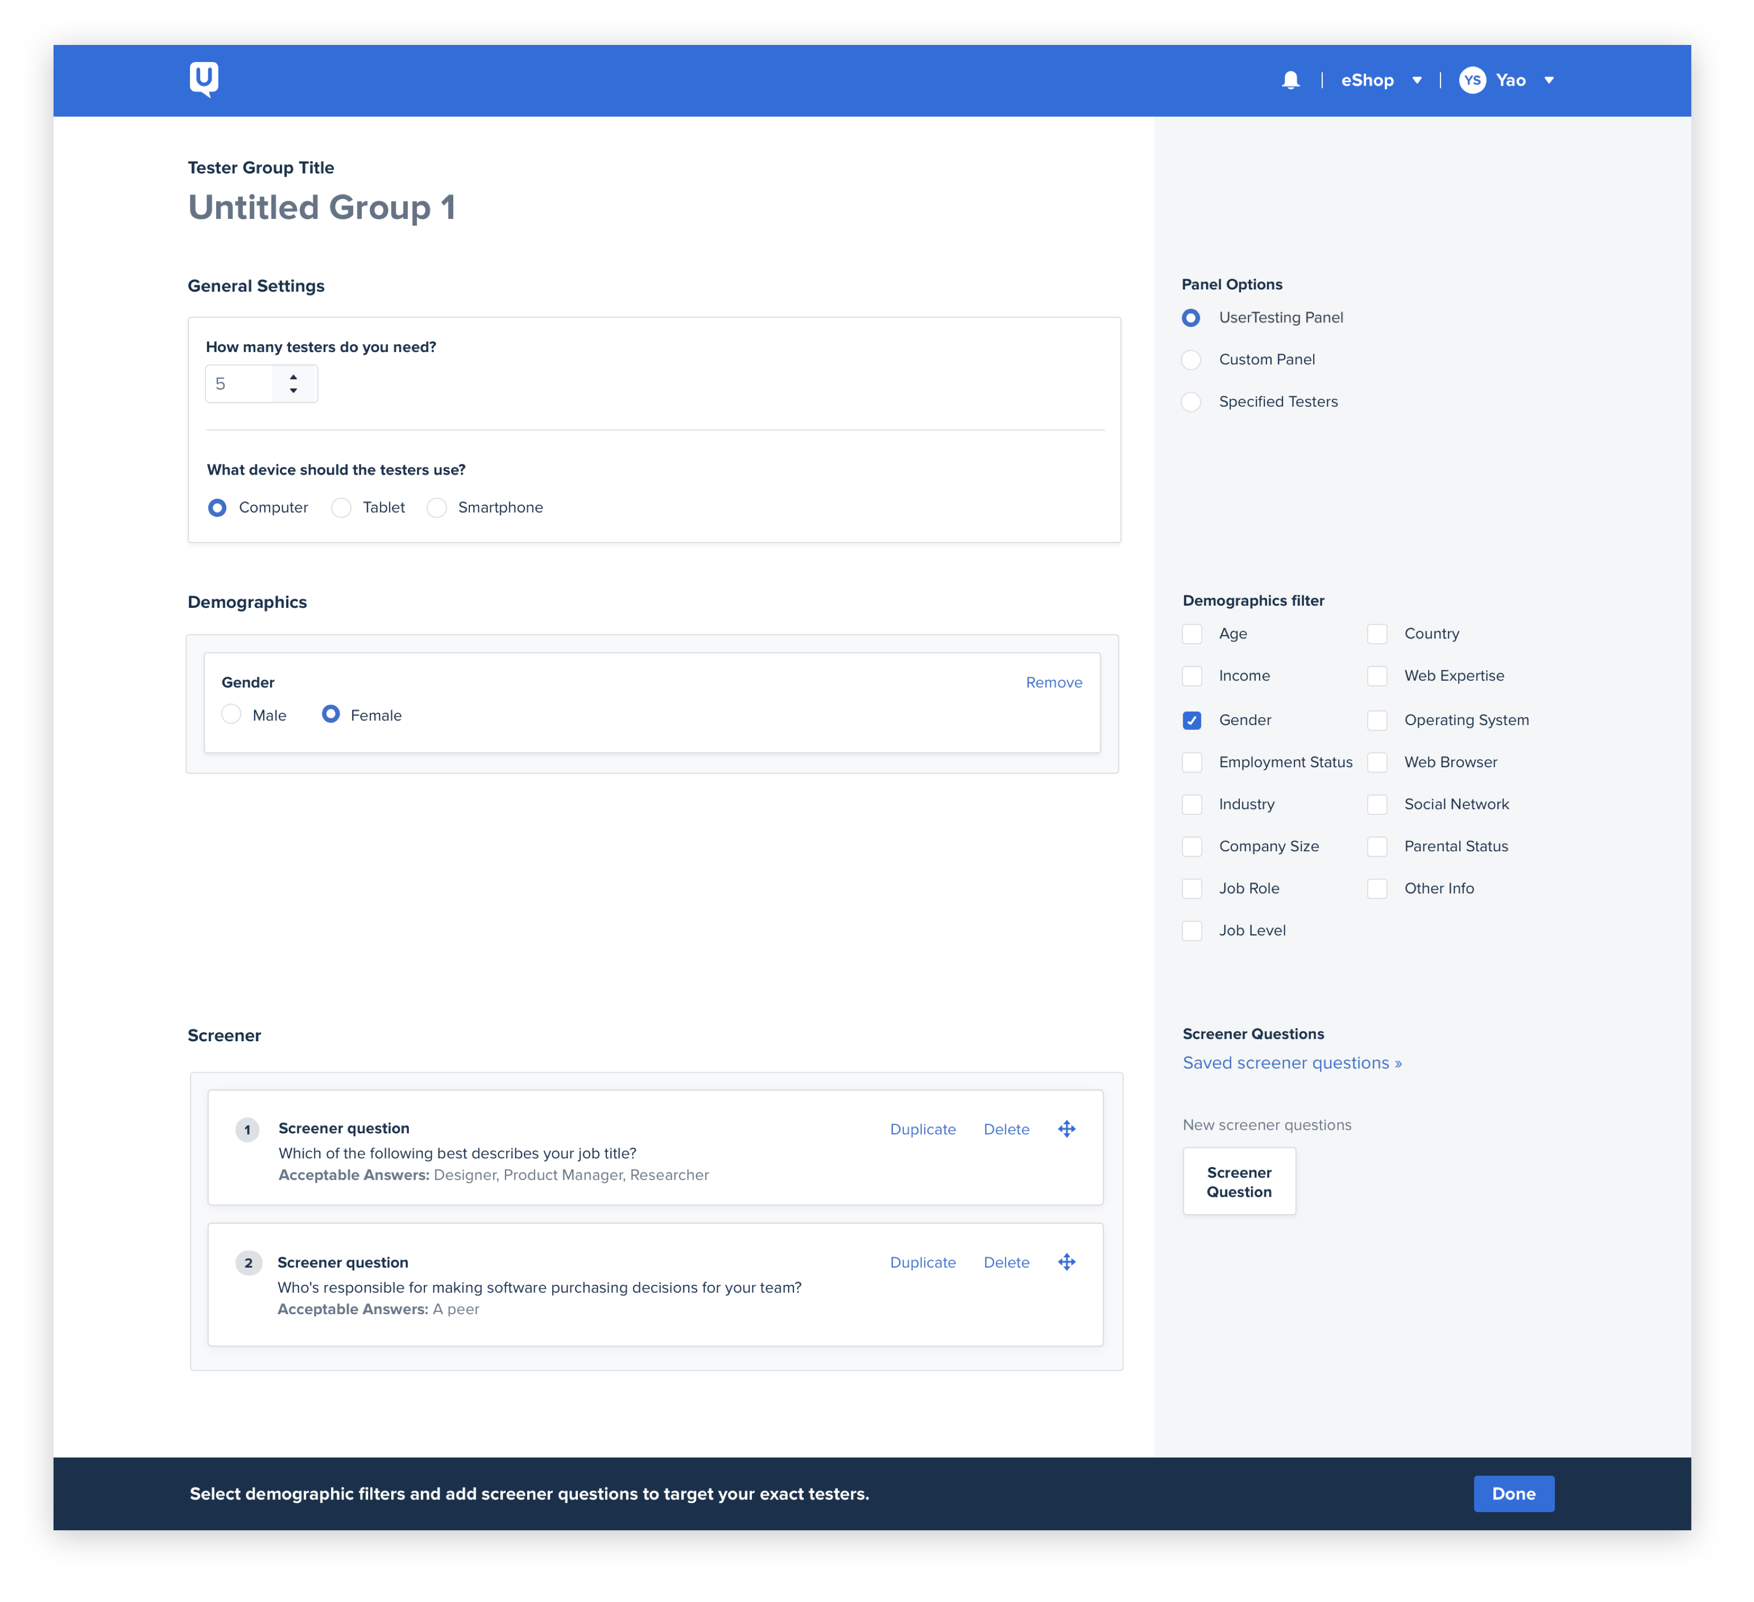Viewport: 1754px width, 1602px height.
Task: Select the Computer device option
Action: [217, 507]
